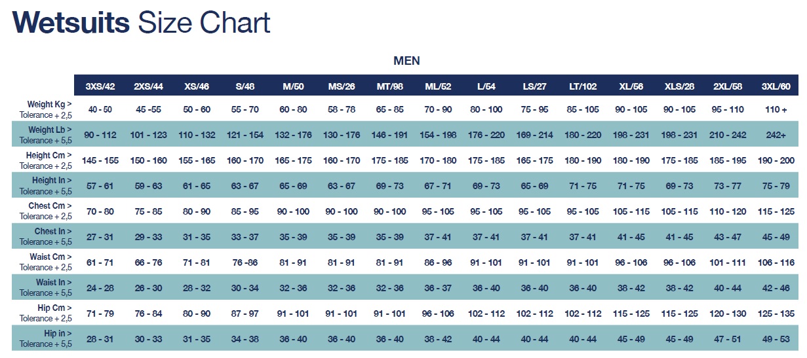Select the XLS/28 size header
The width and height of the screenshot is (807, 358).
pos(679,86)
